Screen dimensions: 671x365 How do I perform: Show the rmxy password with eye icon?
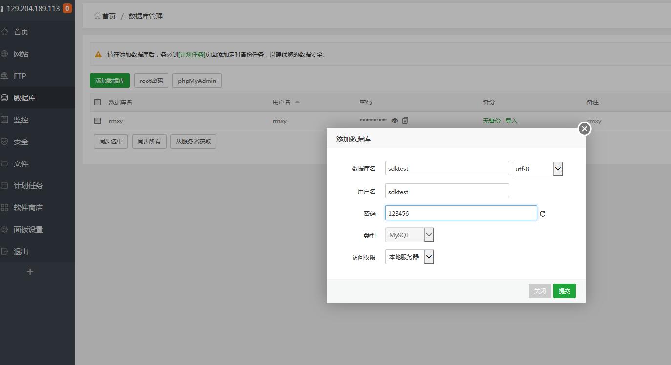click(395, 121)
